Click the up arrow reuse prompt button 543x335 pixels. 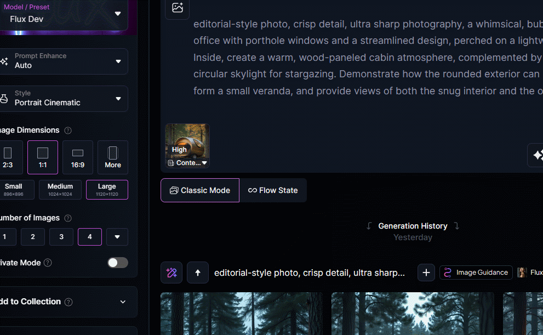point(198,272)
